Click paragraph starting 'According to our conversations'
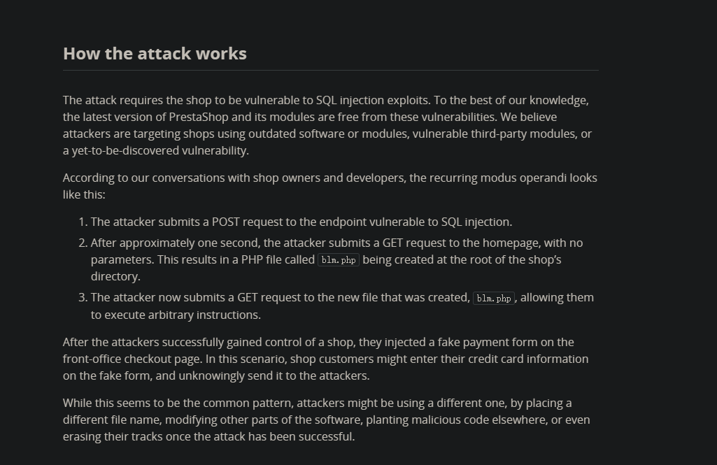717x465 pixels. coord(330,186)
